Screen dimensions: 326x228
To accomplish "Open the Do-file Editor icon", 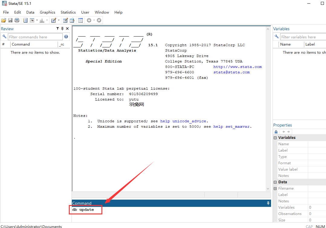I will click(x=54, y=20).
